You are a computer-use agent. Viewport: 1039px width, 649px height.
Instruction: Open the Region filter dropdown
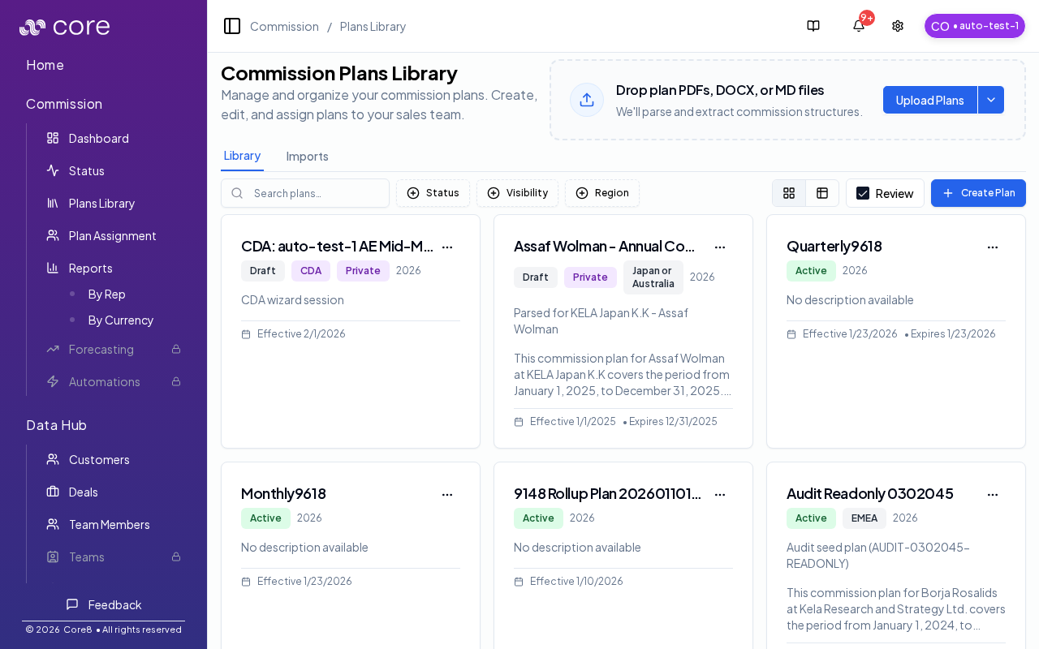point(601,193)
